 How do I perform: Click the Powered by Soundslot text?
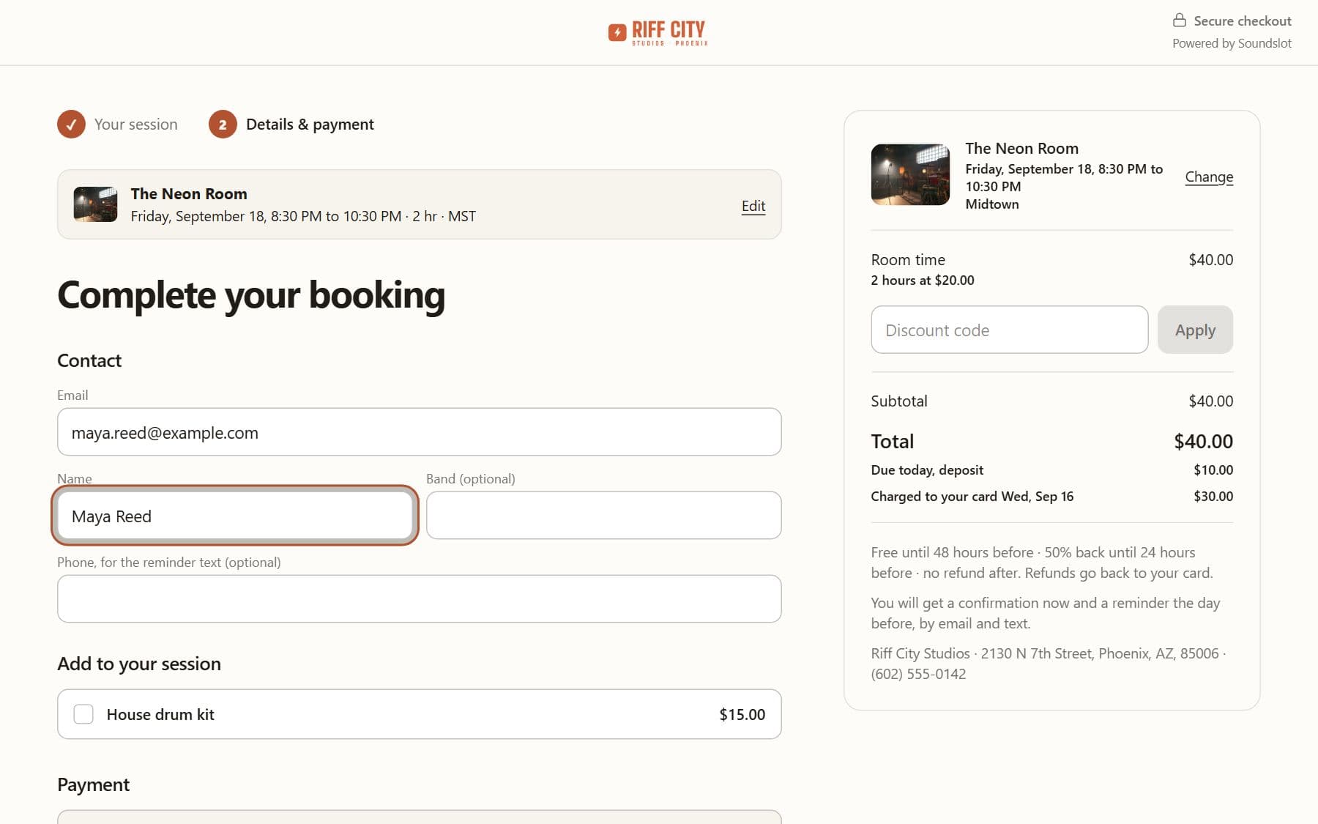(x=1232, y=43)
